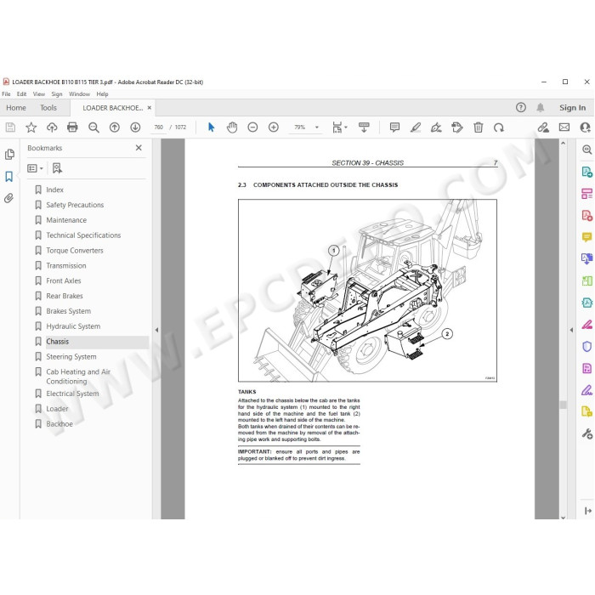Jump to Electrical System bookmark
This screenshot has width=595, height=595.
click(x=72, y=394)
